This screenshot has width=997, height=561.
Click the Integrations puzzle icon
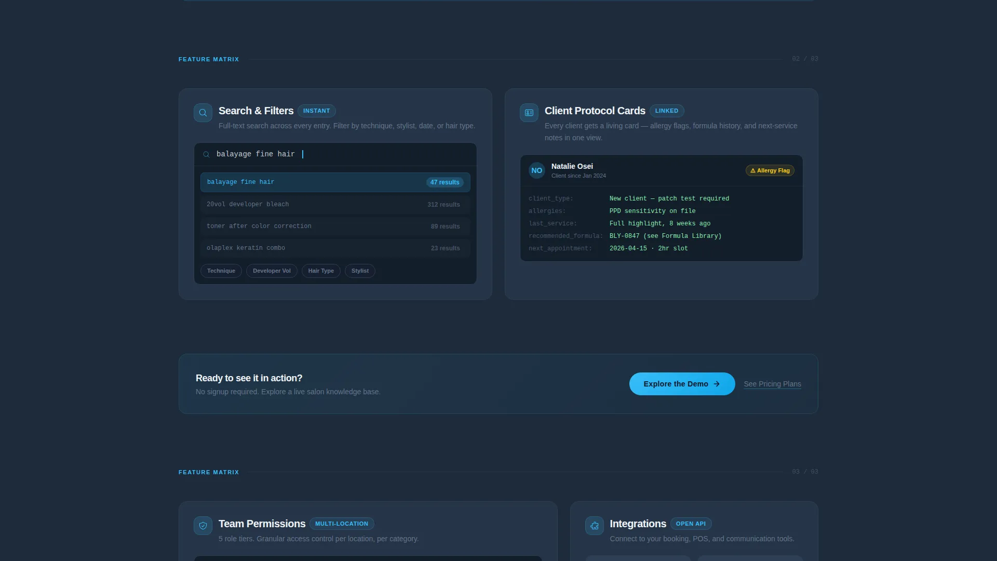(x=595, y=526)
